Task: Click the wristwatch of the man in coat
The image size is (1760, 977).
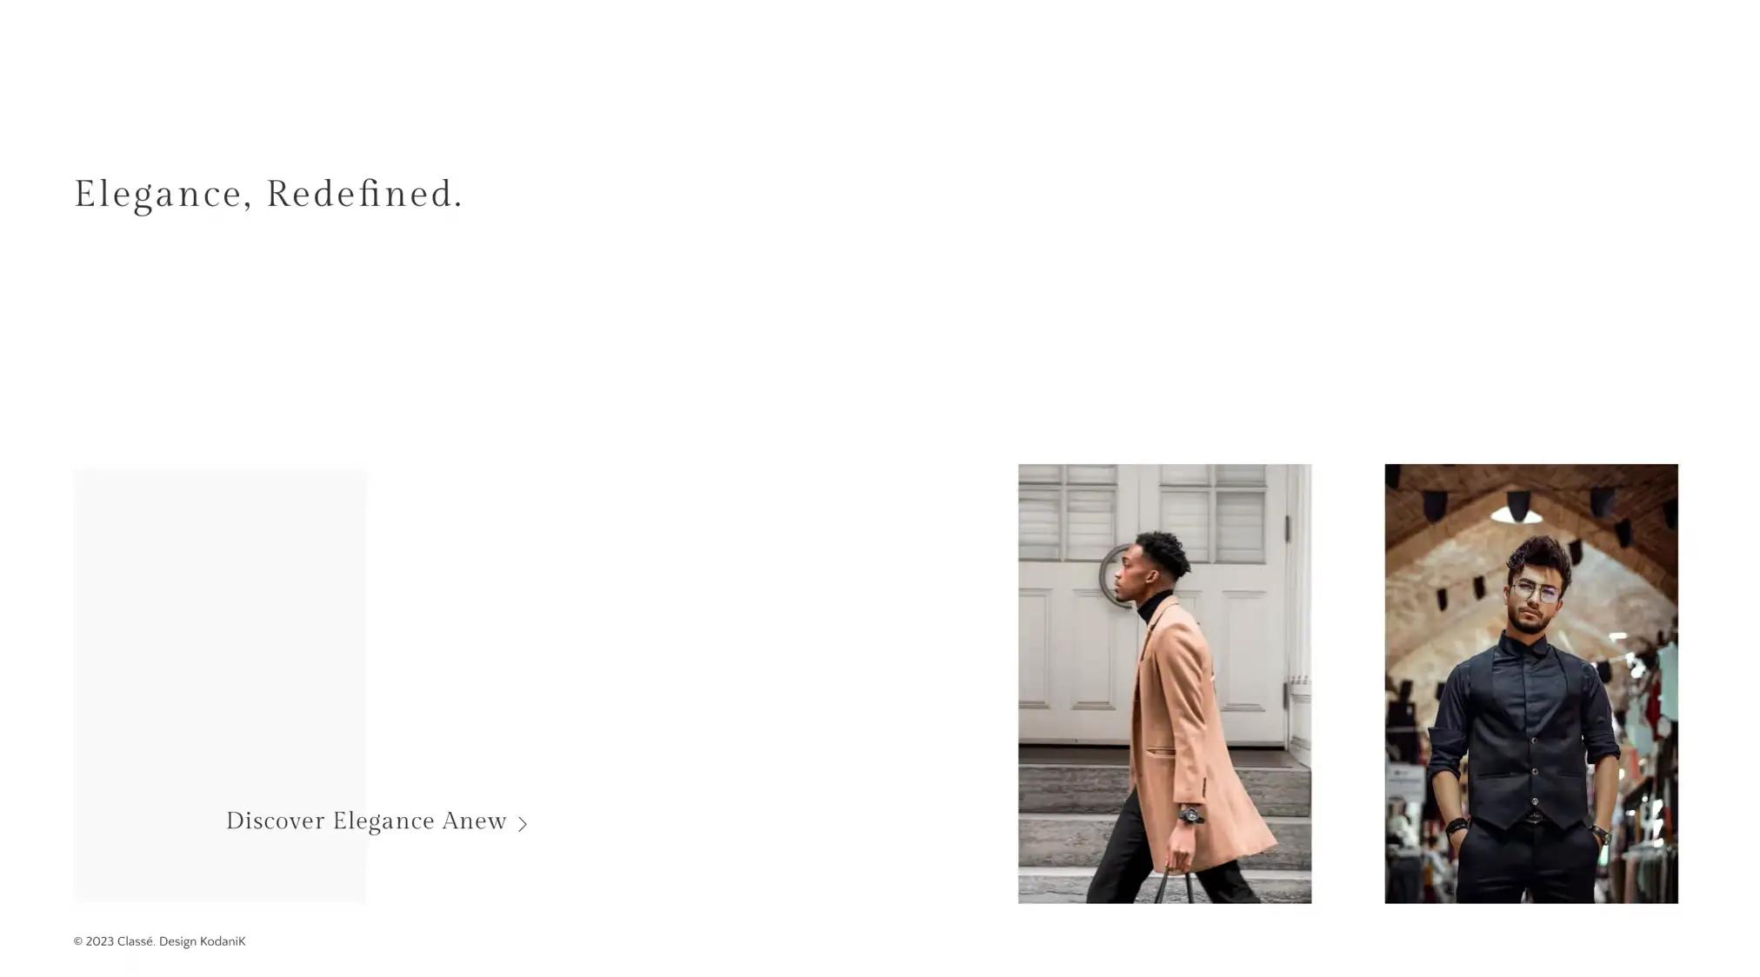Action: pos(1190,814)
